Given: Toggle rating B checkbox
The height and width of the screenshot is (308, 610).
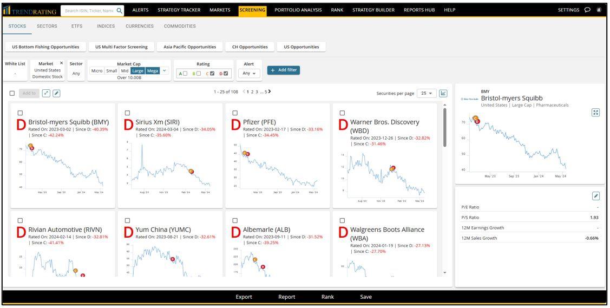Looking at the screenshot, I should tap(199, 74).
